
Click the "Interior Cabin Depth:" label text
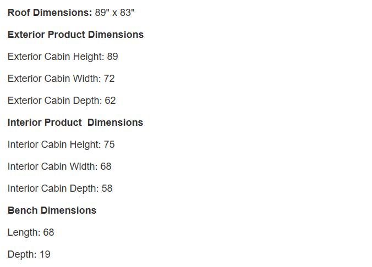tap(53, 188)
